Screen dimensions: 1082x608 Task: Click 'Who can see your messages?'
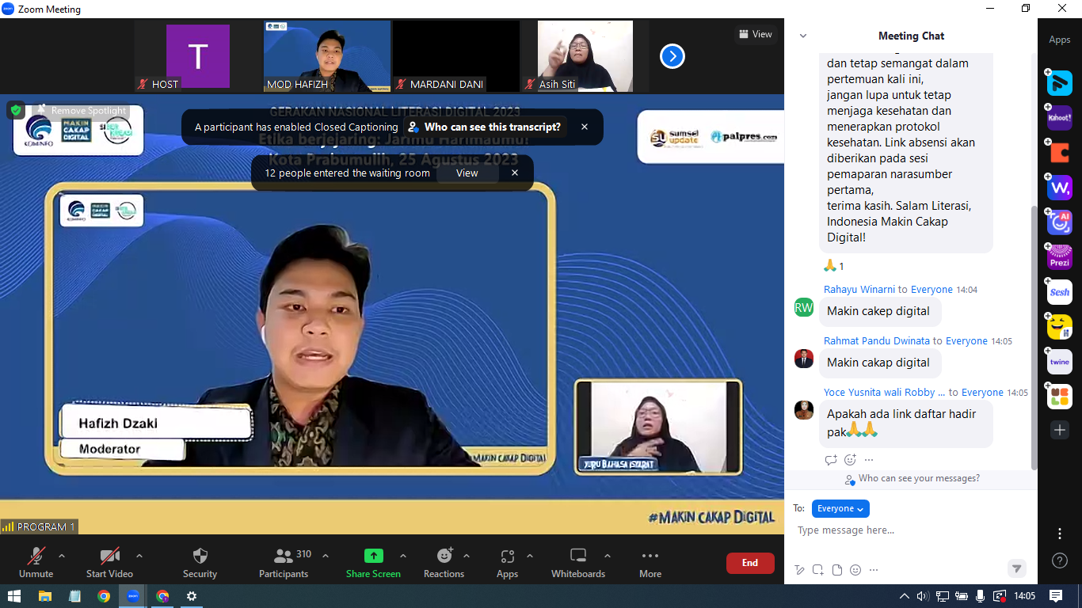pos(912,479)
